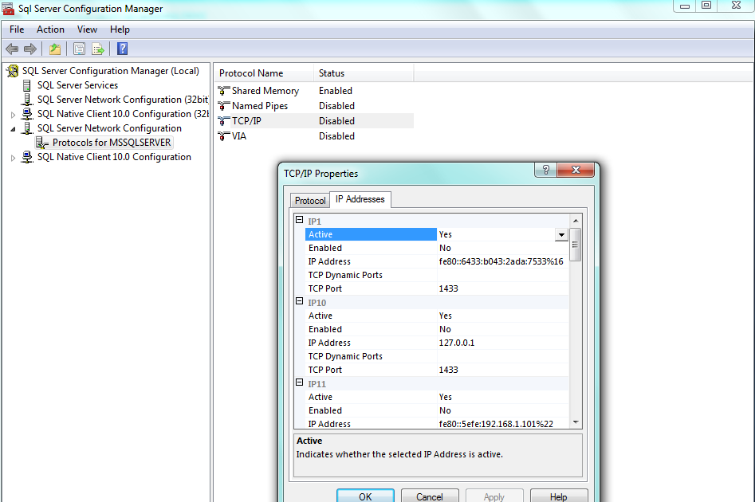Click the Properties toolbar icon

pyautogui.click(x=79, y=49)
